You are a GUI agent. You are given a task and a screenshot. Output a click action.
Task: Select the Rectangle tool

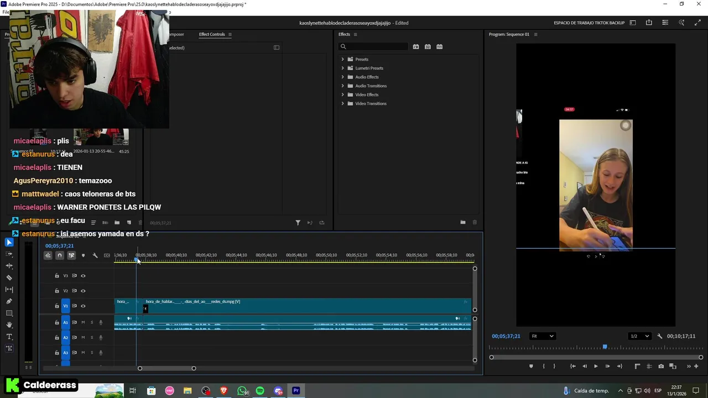[9, 313]
